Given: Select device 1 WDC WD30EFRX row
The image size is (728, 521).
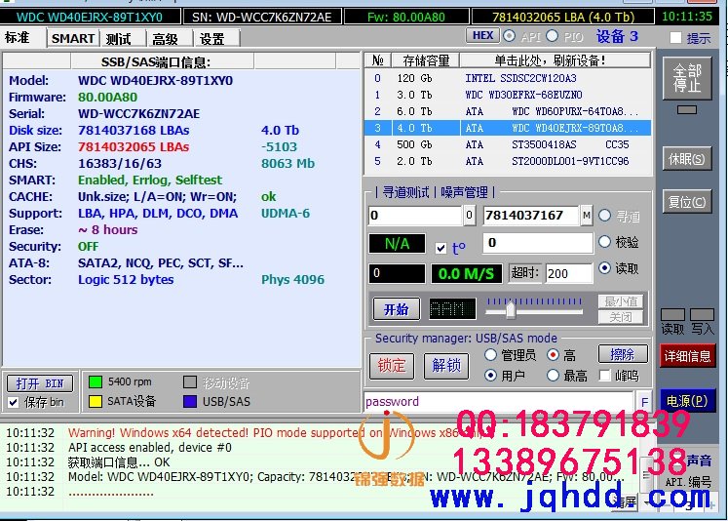Looking at the screenshot, I should [x=508, y=95].
